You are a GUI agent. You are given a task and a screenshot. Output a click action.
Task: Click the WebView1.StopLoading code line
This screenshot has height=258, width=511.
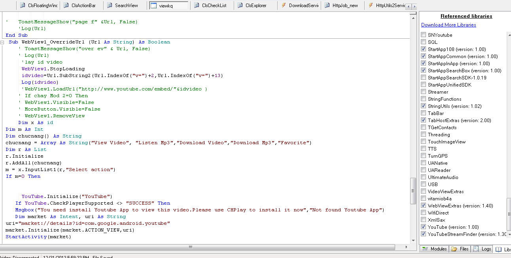[53, 69]
